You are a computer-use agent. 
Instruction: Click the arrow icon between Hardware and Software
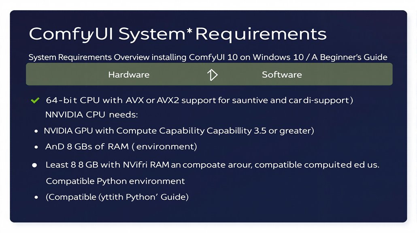click(x=212, y=75)
